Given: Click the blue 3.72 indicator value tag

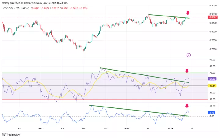Looking at the screenshot, I should [211, 112].
